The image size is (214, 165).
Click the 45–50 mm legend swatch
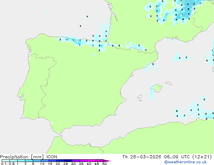(x=99, y=161)
